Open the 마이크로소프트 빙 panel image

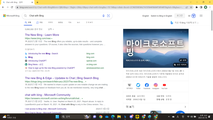tap(156, 48)
